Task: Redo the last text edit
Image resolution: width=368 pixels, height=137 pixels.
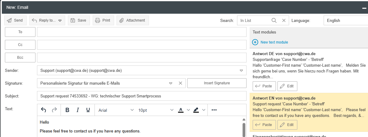Action: point(54,110)
